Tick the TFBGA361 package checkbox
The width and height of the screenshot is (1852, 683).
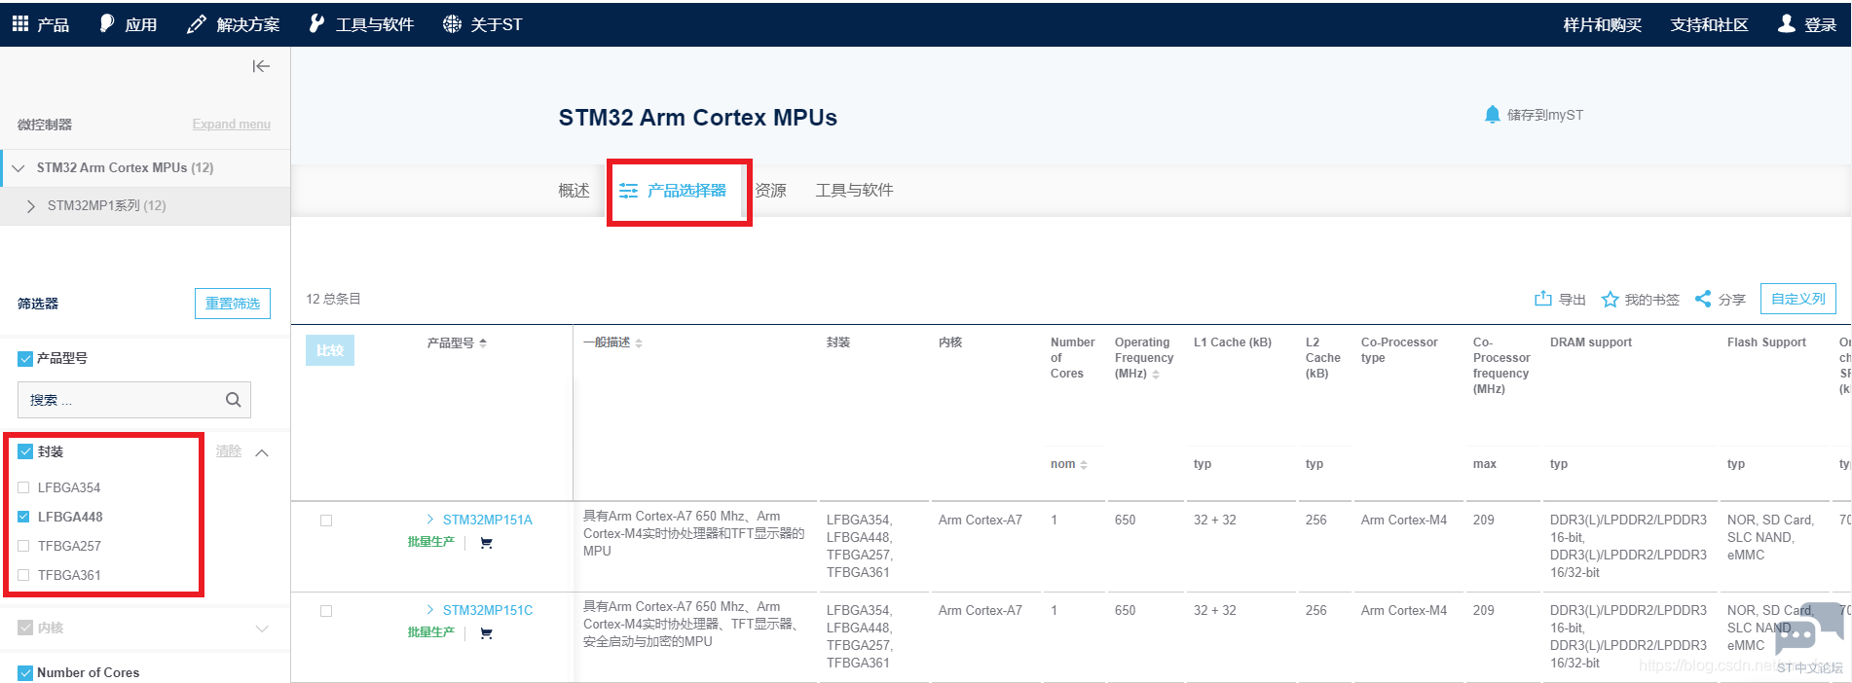(24, 575)
